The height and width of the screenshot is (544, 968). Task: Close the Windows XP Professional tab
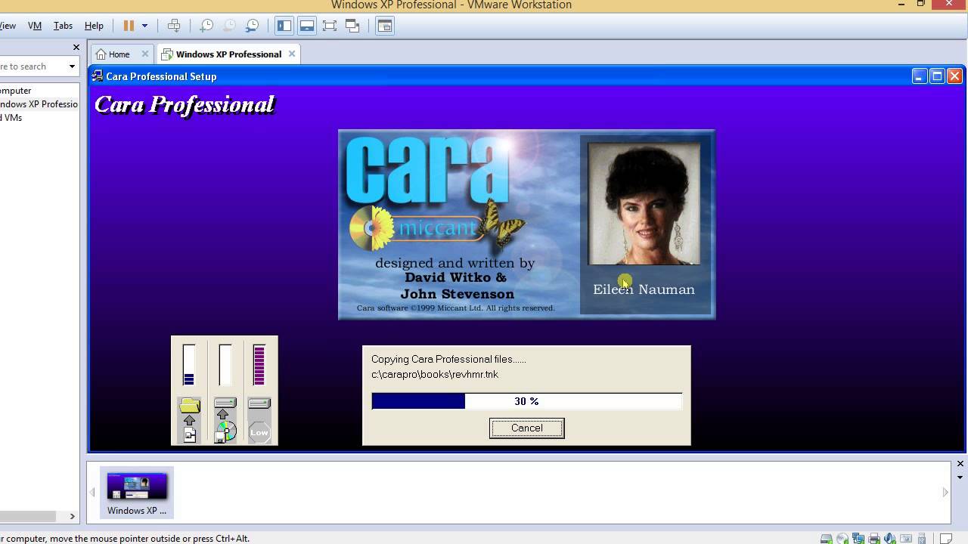292,54
